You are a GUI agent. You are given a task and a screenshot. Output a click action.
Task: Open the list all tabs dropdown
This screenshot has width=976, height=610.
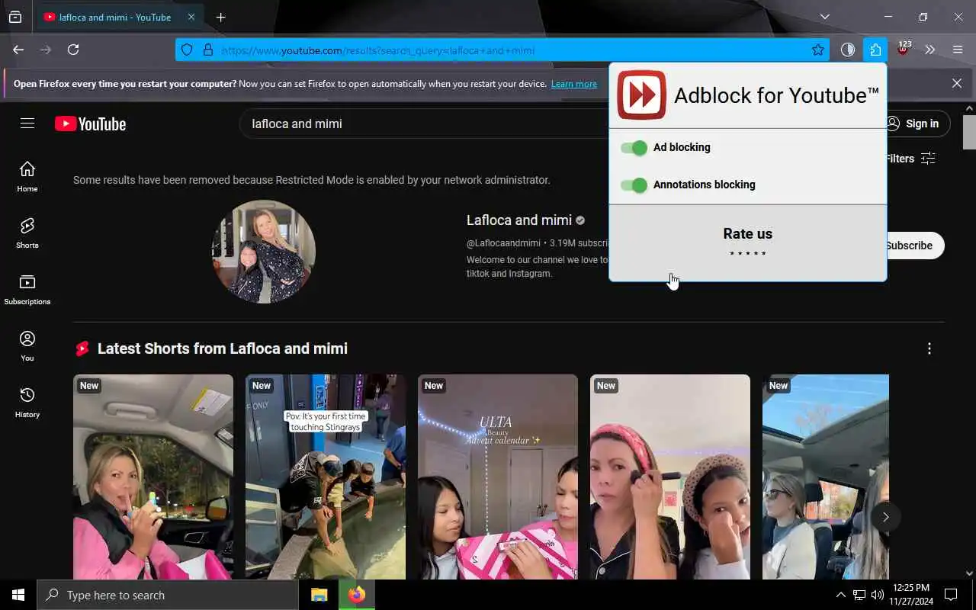pyautogui.click(x=824, y=17)
